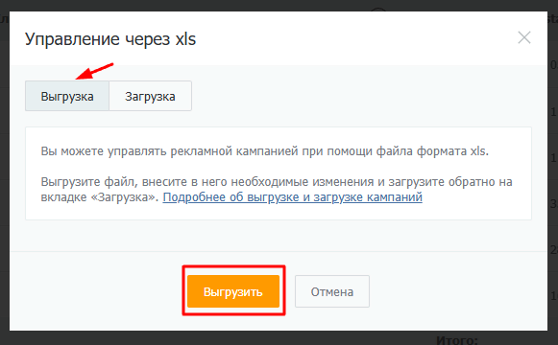558x345 pixels.
Task: Close the Управление через xls dialog
Action: coord(524,37)
